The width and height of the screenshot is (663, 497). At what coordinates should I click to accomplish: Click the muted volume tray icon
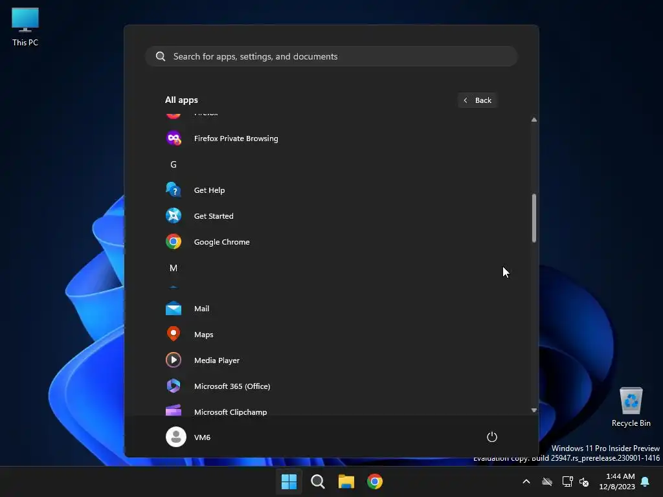[584, 481]
